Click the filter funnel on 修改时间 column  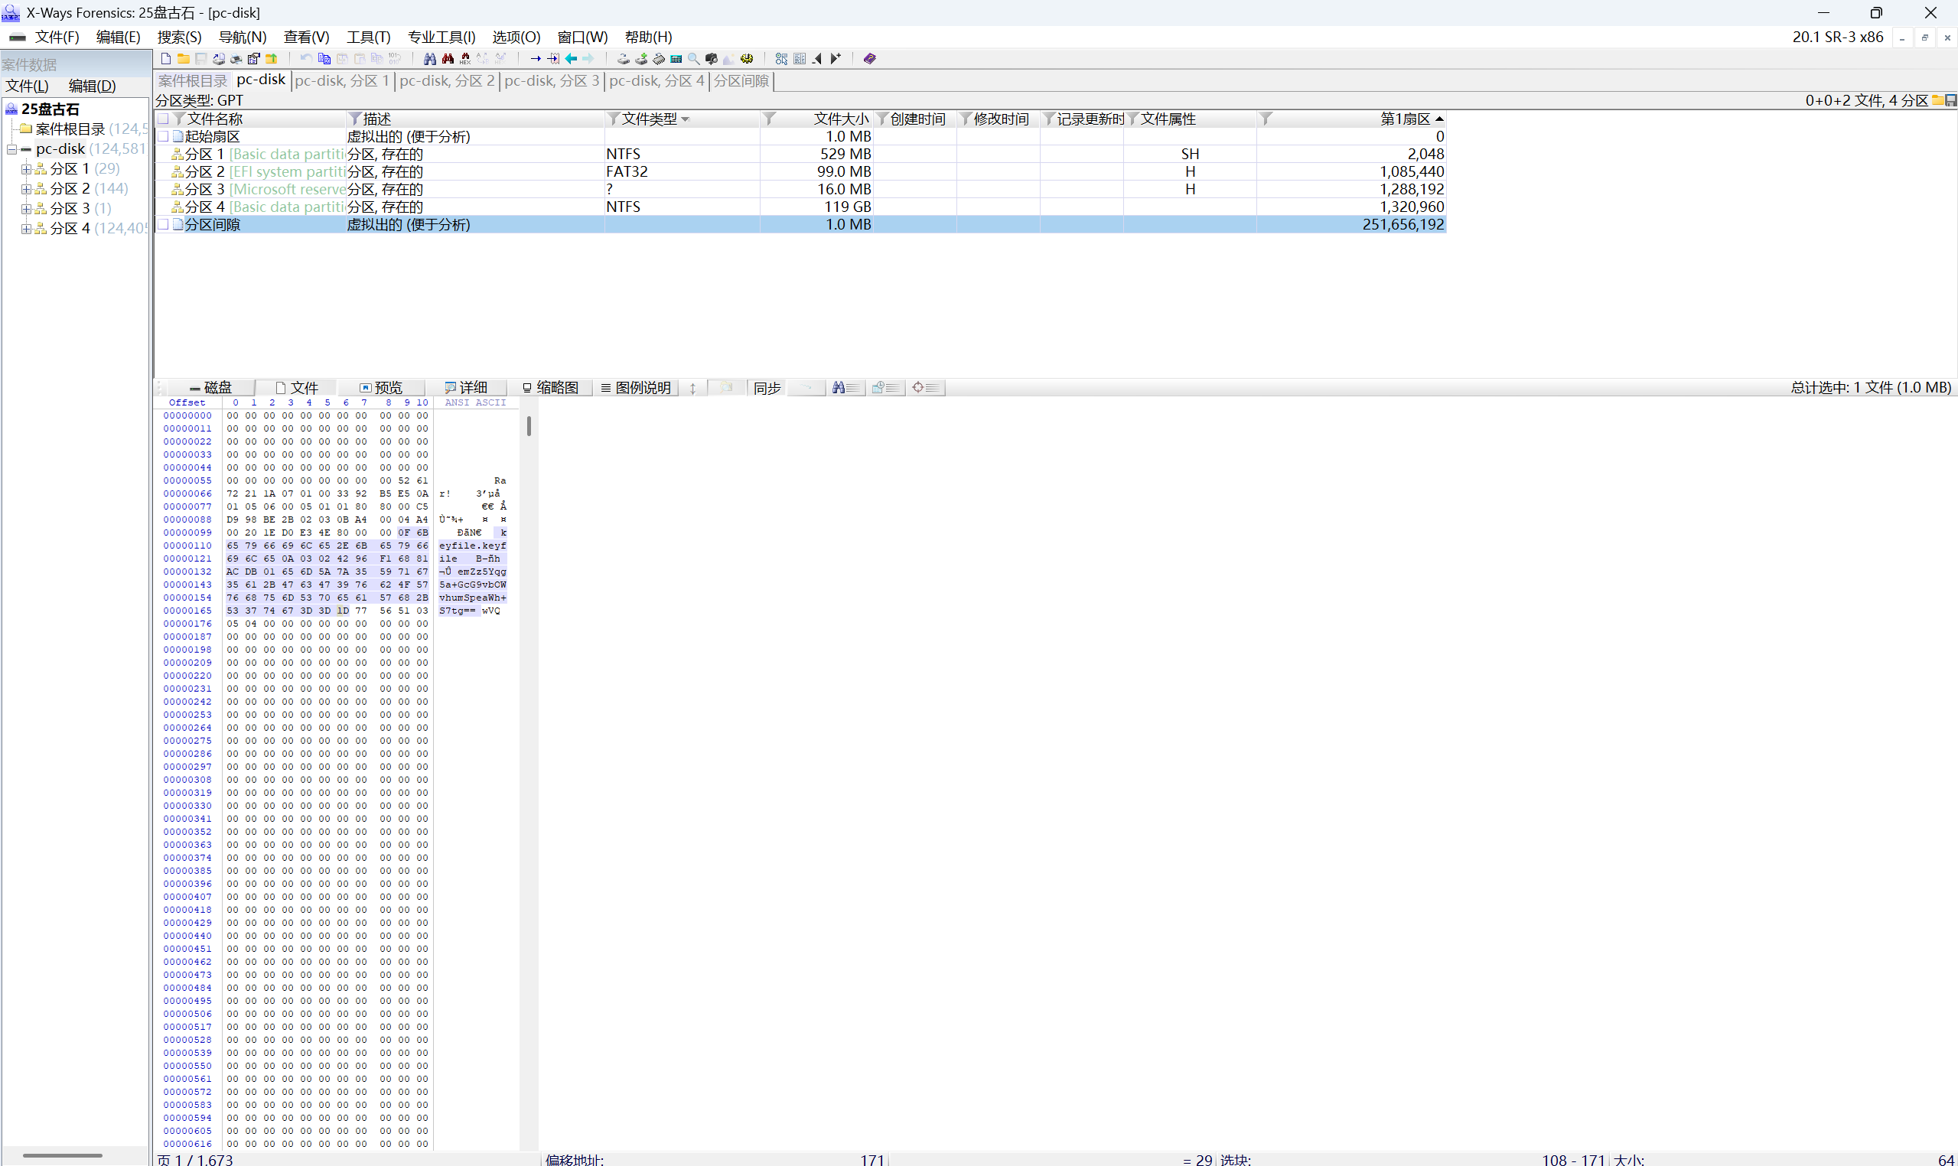point(966,119)
